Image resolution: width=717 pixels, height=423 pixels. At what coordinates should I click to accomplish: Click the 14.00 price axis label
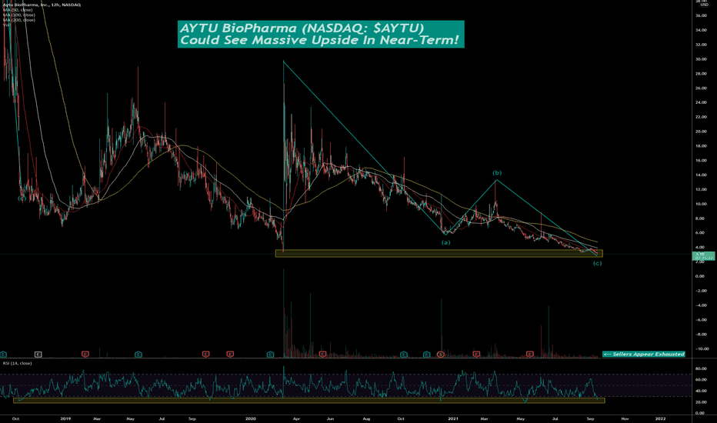coord(701,175)
